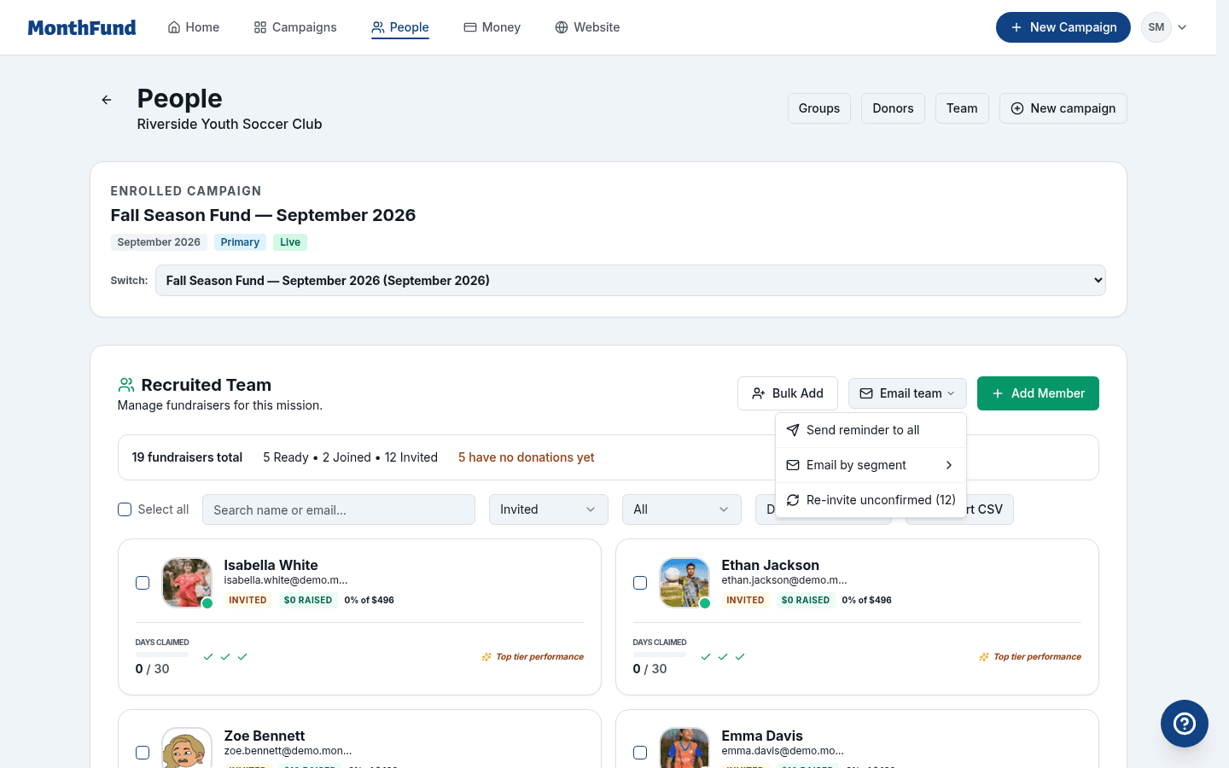This screenshot has height=768, width=1229.
Task: Open the All filter dropdown
Action: [682, 509]
